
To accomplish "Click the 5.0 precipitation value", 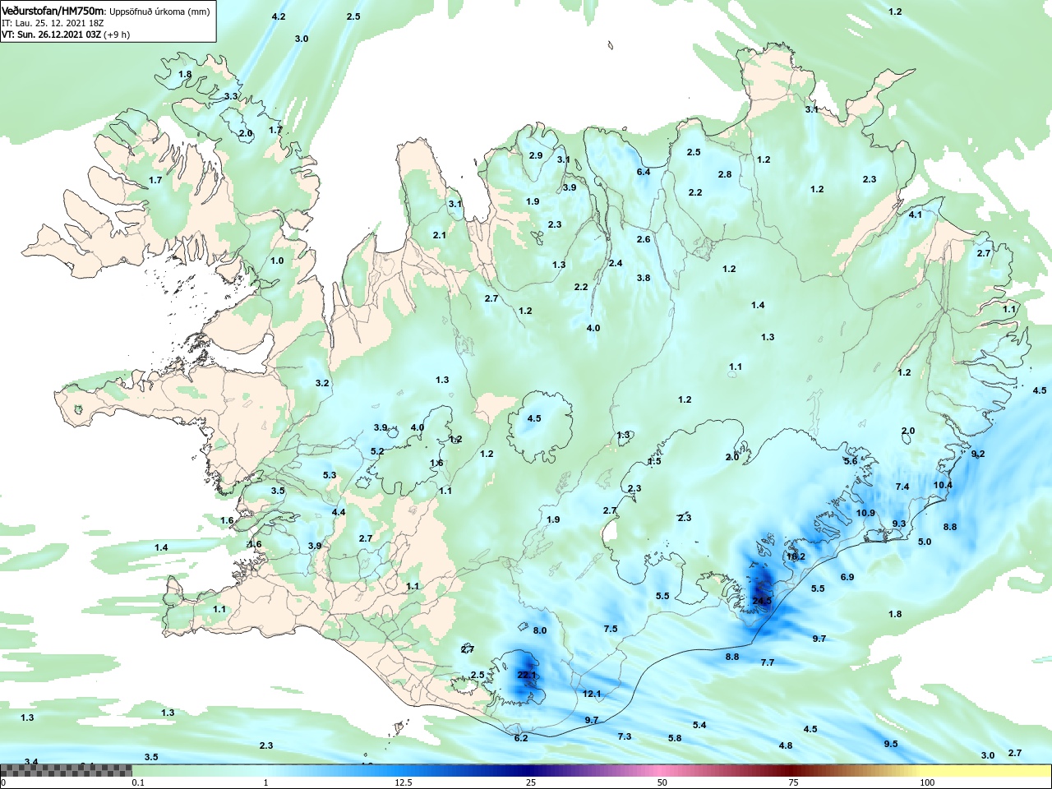I will coord(925,542).
